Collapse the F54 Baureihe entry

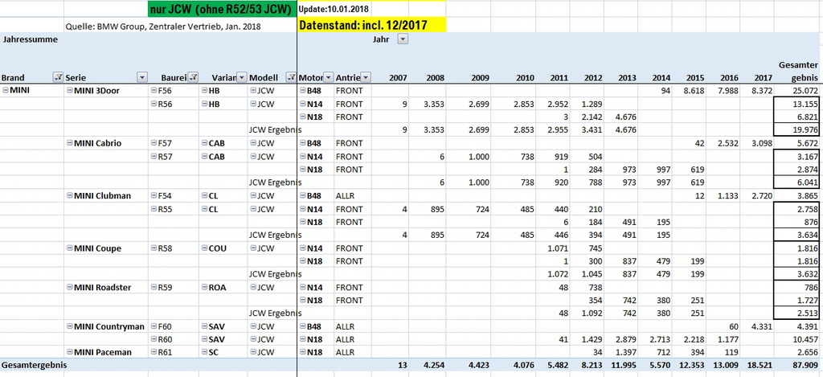coord(154,195)
